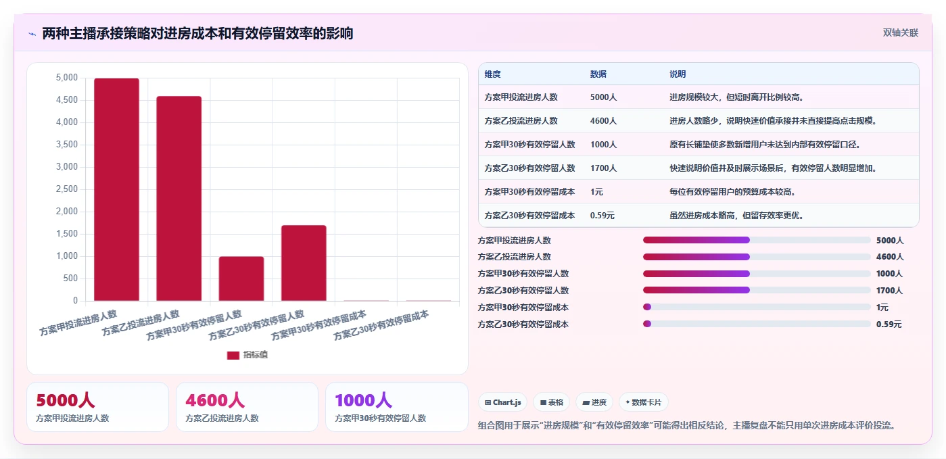946x459 pixels.
Task: Click the progress bar for 方案甲30秒有效停留人数
Action: coord(757,274)
